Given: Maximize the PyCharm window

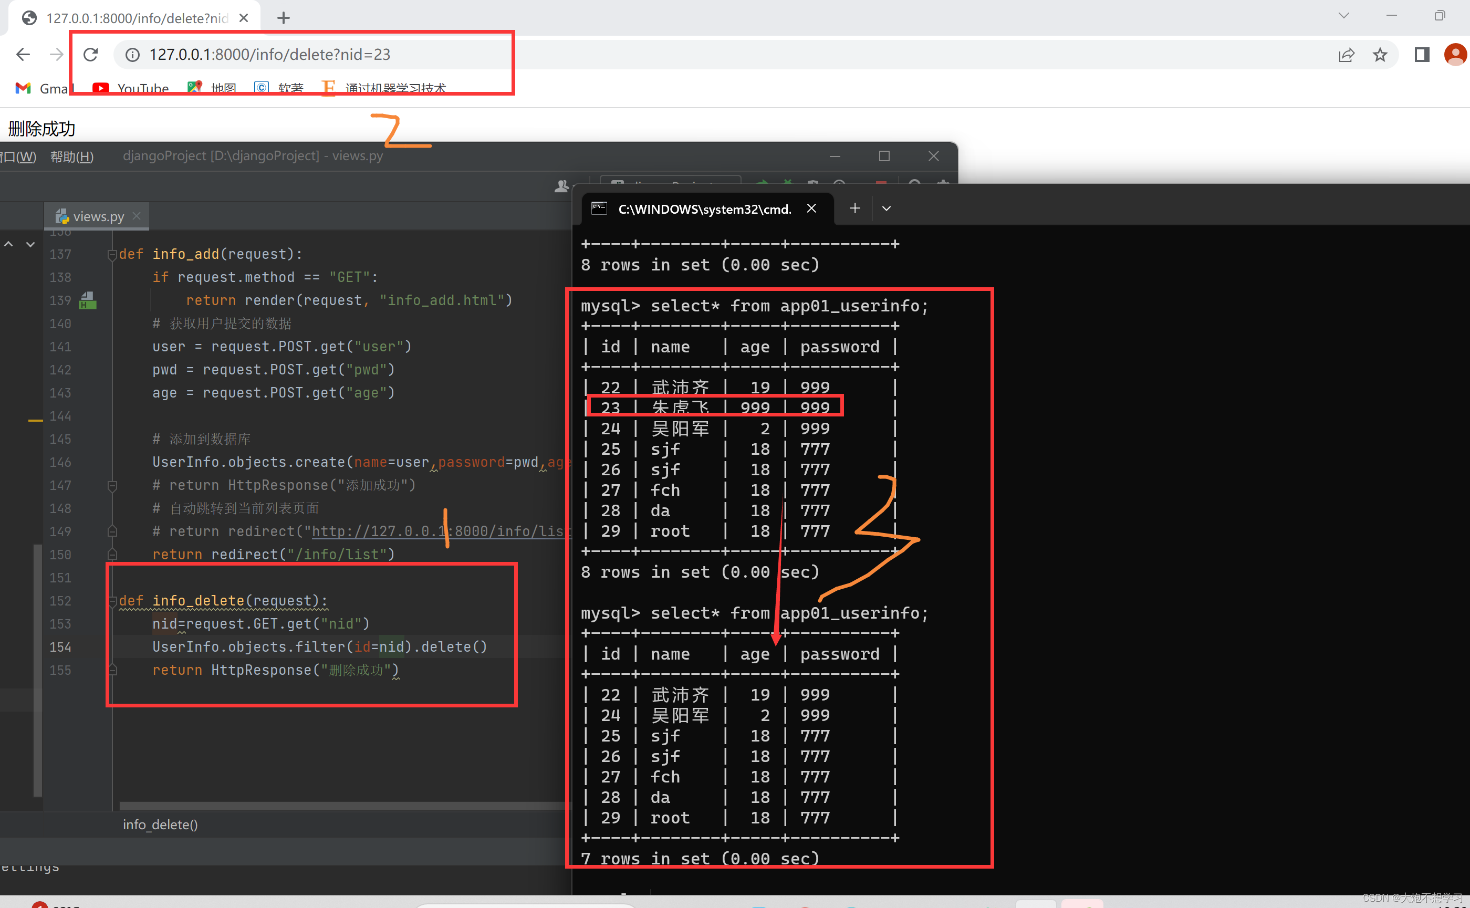Looking at the screenshot, I should click(x=884, y=156).
